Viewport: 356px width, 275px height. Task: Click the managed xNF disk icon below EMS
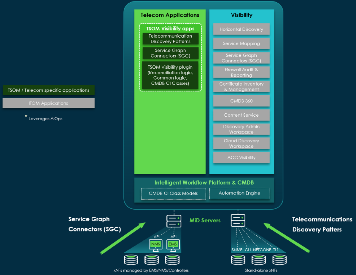pyautogui.click(x=173, y=260)
